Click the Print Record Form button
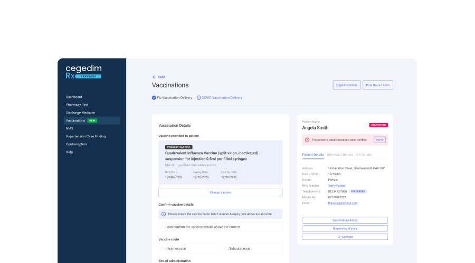Viewport: 475px width, 263px height. point(378,85)
